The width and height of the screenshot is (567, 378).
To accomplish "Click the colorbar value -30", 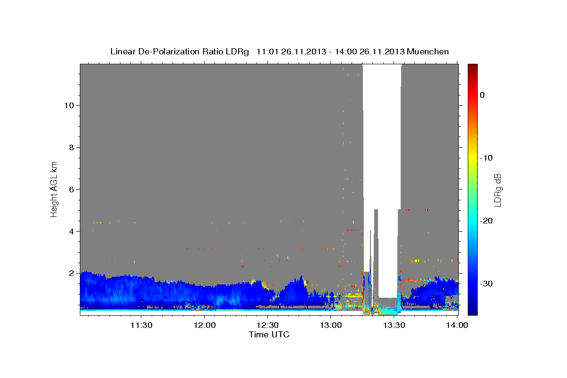I will tap(486, 283).
